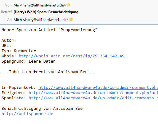The image size is (158, 124).
Task: Open the Freigeben comment.php link
Action: tap(93, 93)
